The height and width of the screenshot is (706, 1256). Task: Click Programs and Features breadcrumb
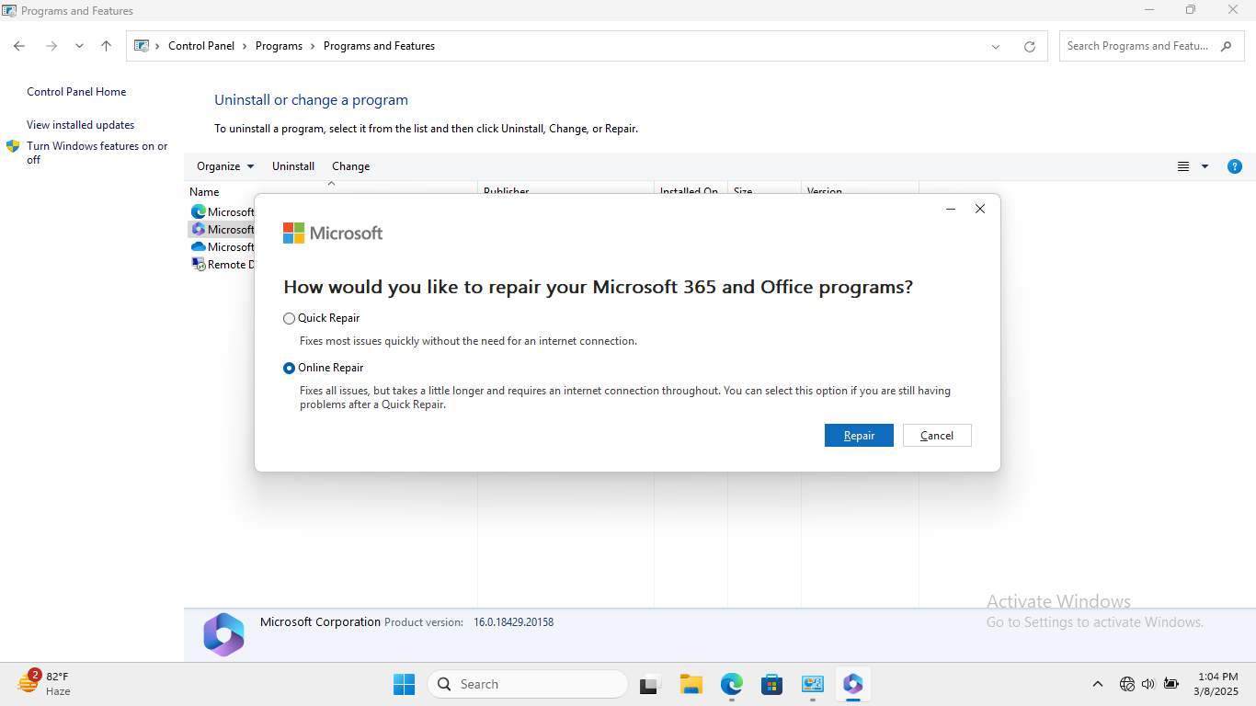click(x=379, y=46)
